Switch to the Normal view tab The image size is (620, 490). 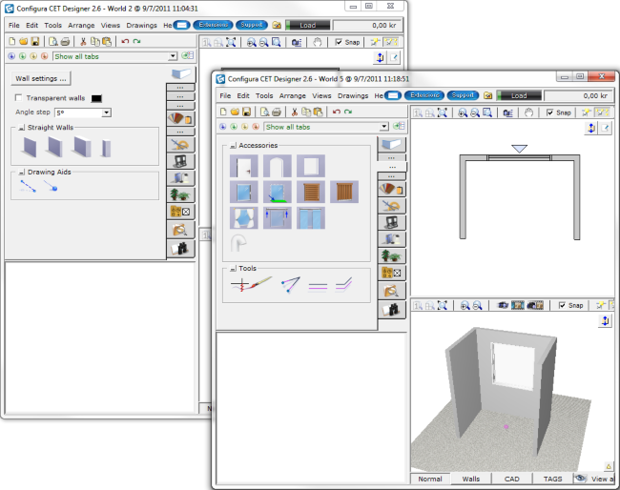(x=430, y=479)
